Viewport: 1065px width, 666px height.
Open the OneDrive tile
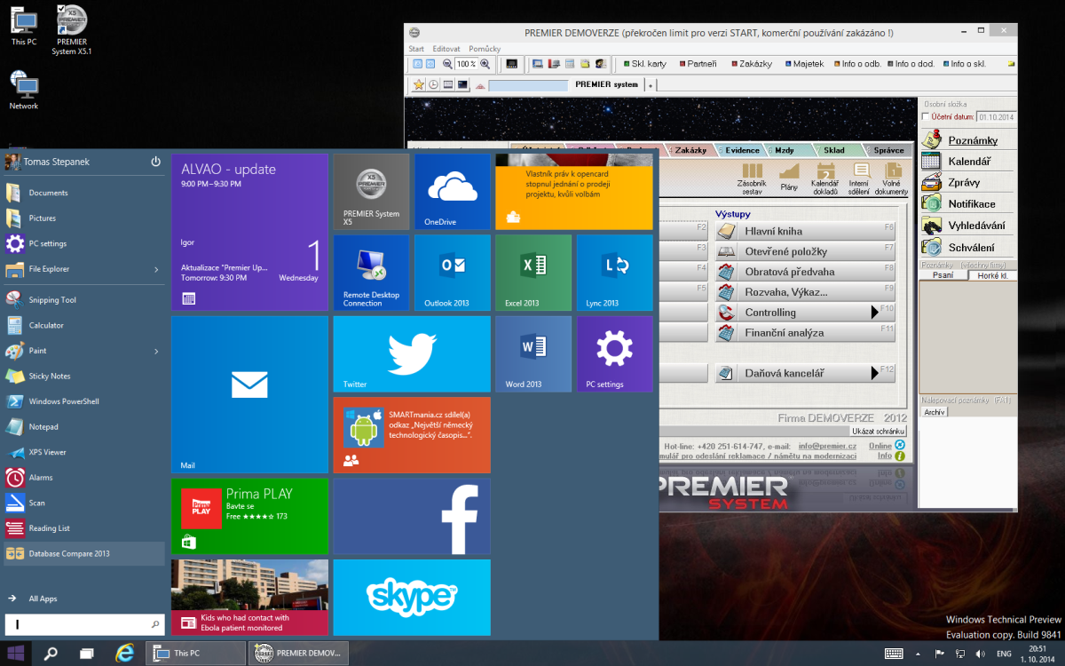pyautogui.click(x=453, y=192)
